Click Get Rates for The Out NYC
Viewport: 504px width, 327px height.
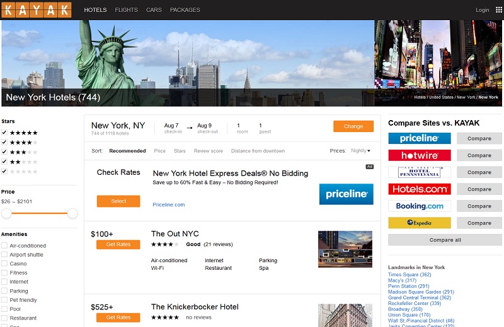coord(118,245)
